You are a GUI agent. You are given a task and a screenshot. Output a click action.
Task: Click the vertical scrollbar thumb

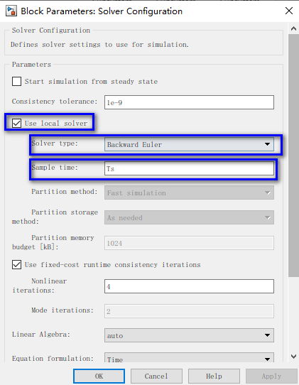coord(293,156)
